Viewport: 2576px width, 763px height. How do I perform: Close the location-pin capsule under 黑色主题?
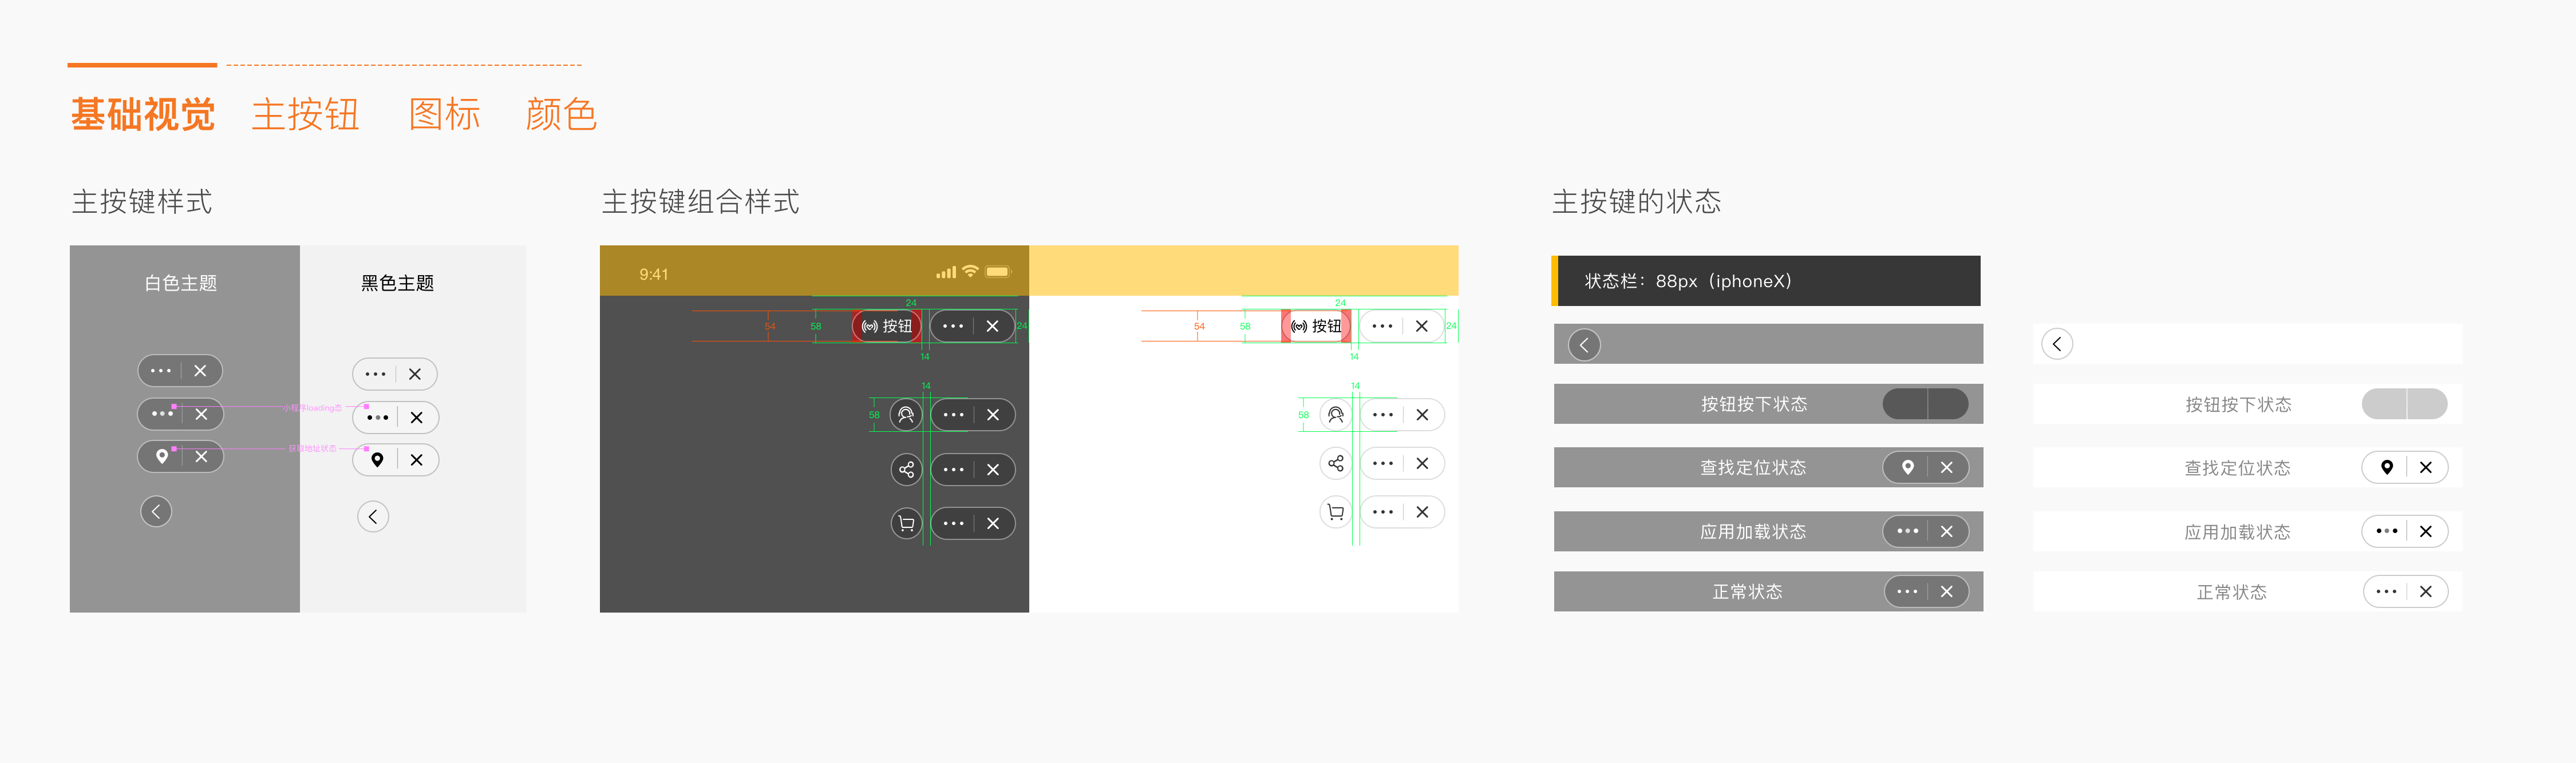pyautogui.click(x=417, y=459)
